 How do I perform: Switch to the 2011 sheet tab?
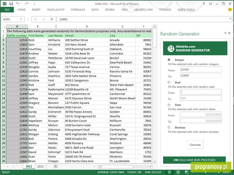[x=41, y=166]
